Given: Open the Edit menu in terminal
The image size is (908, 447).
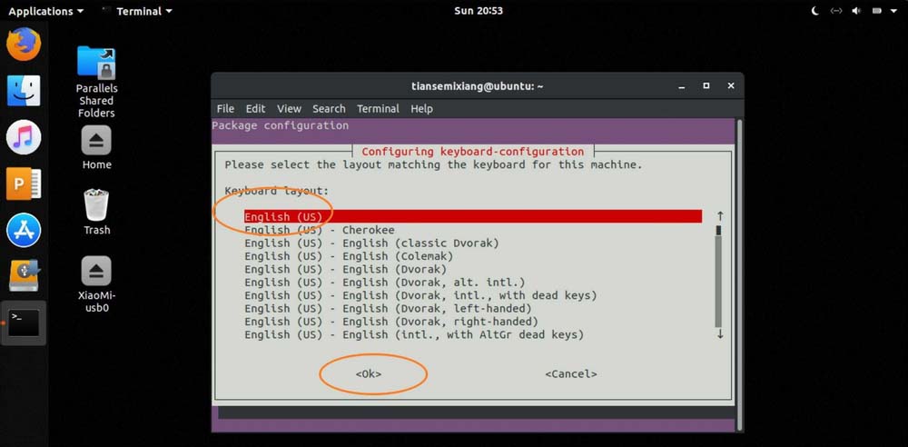Looking at the screenshot, I should pyautogui.click(x=255, y=108).
